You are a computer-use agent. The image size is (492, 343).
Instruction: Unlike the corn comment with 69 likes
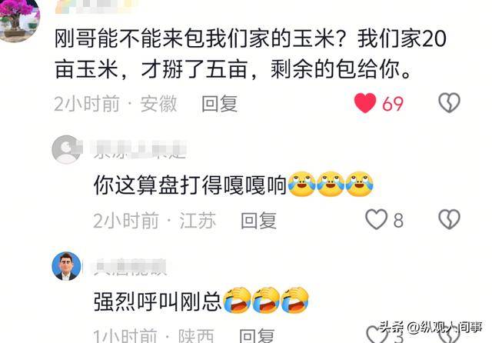(365, 103)
